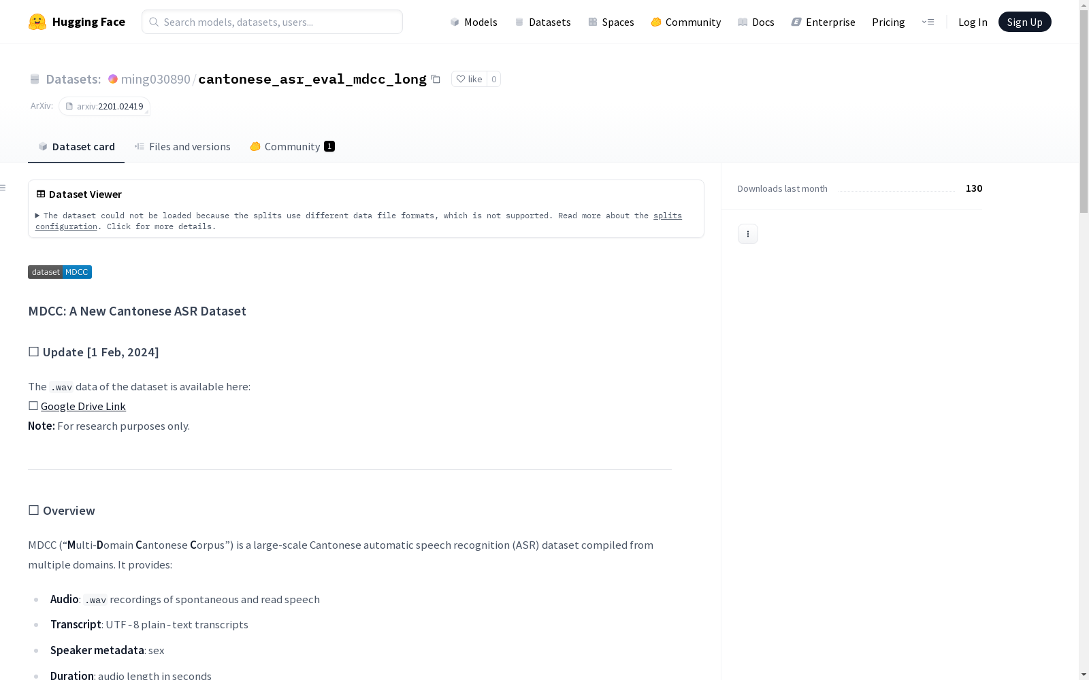Click the Datasets: breadcrumb link
1089x680 pixels.
coord(73,79)
